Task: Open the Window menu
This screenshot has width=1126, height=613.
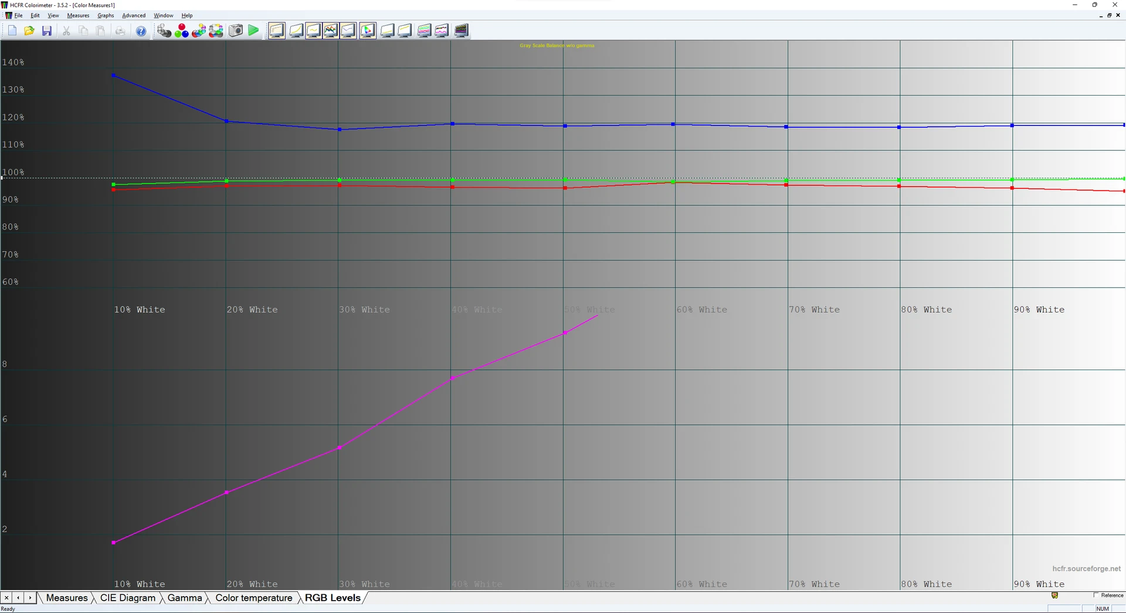Action: pos(164,15)
